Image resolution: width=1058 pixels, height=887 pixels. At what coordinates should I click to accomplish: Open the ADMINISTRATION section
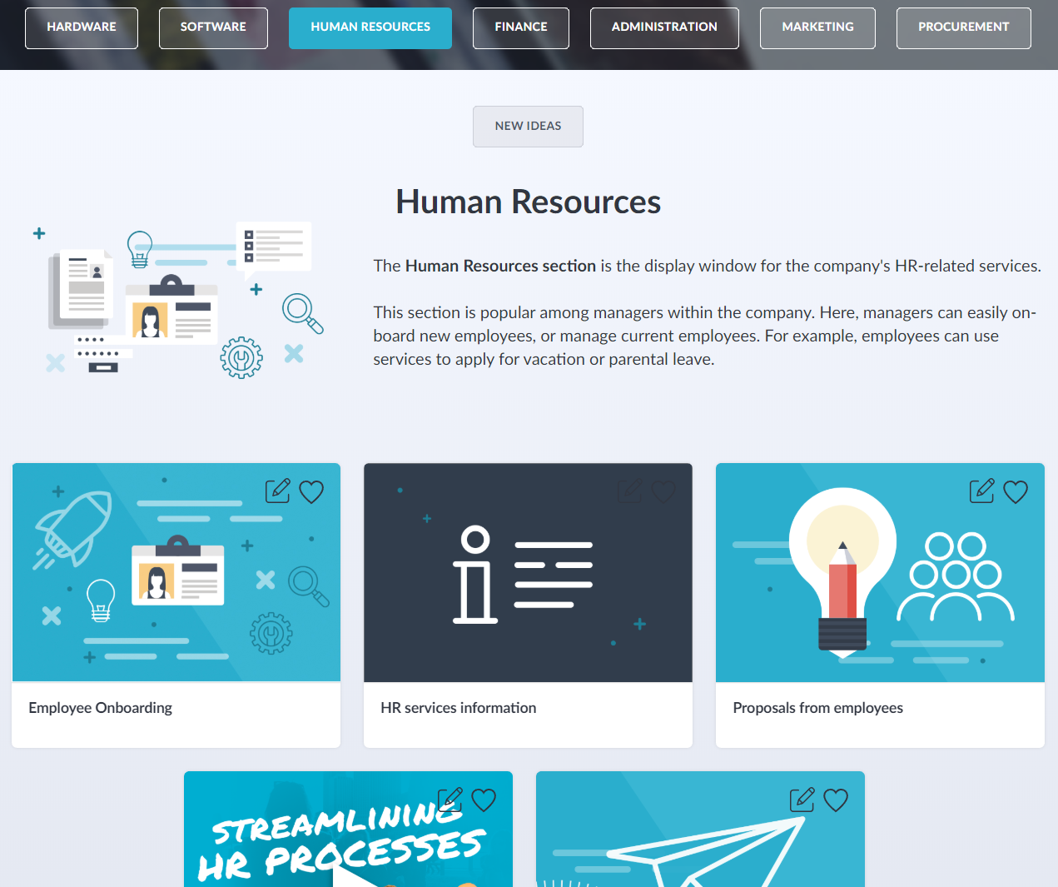click(663, 27)
